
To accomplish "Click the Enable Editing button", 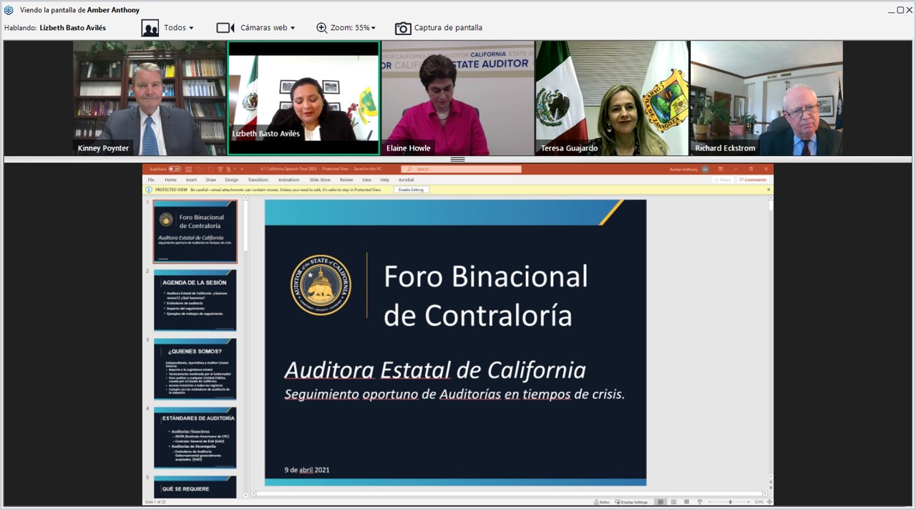I will (x=411, y=190).
